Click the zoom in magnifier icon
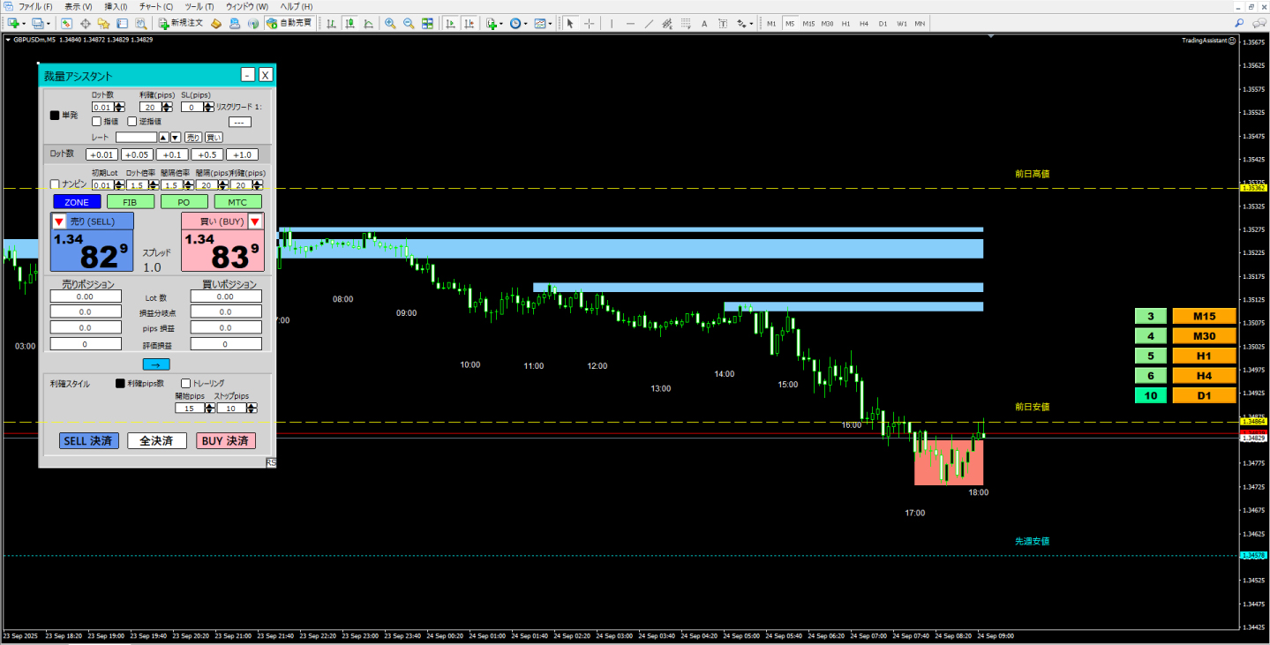Screen dimensions: 1270x645 [390, 23]
